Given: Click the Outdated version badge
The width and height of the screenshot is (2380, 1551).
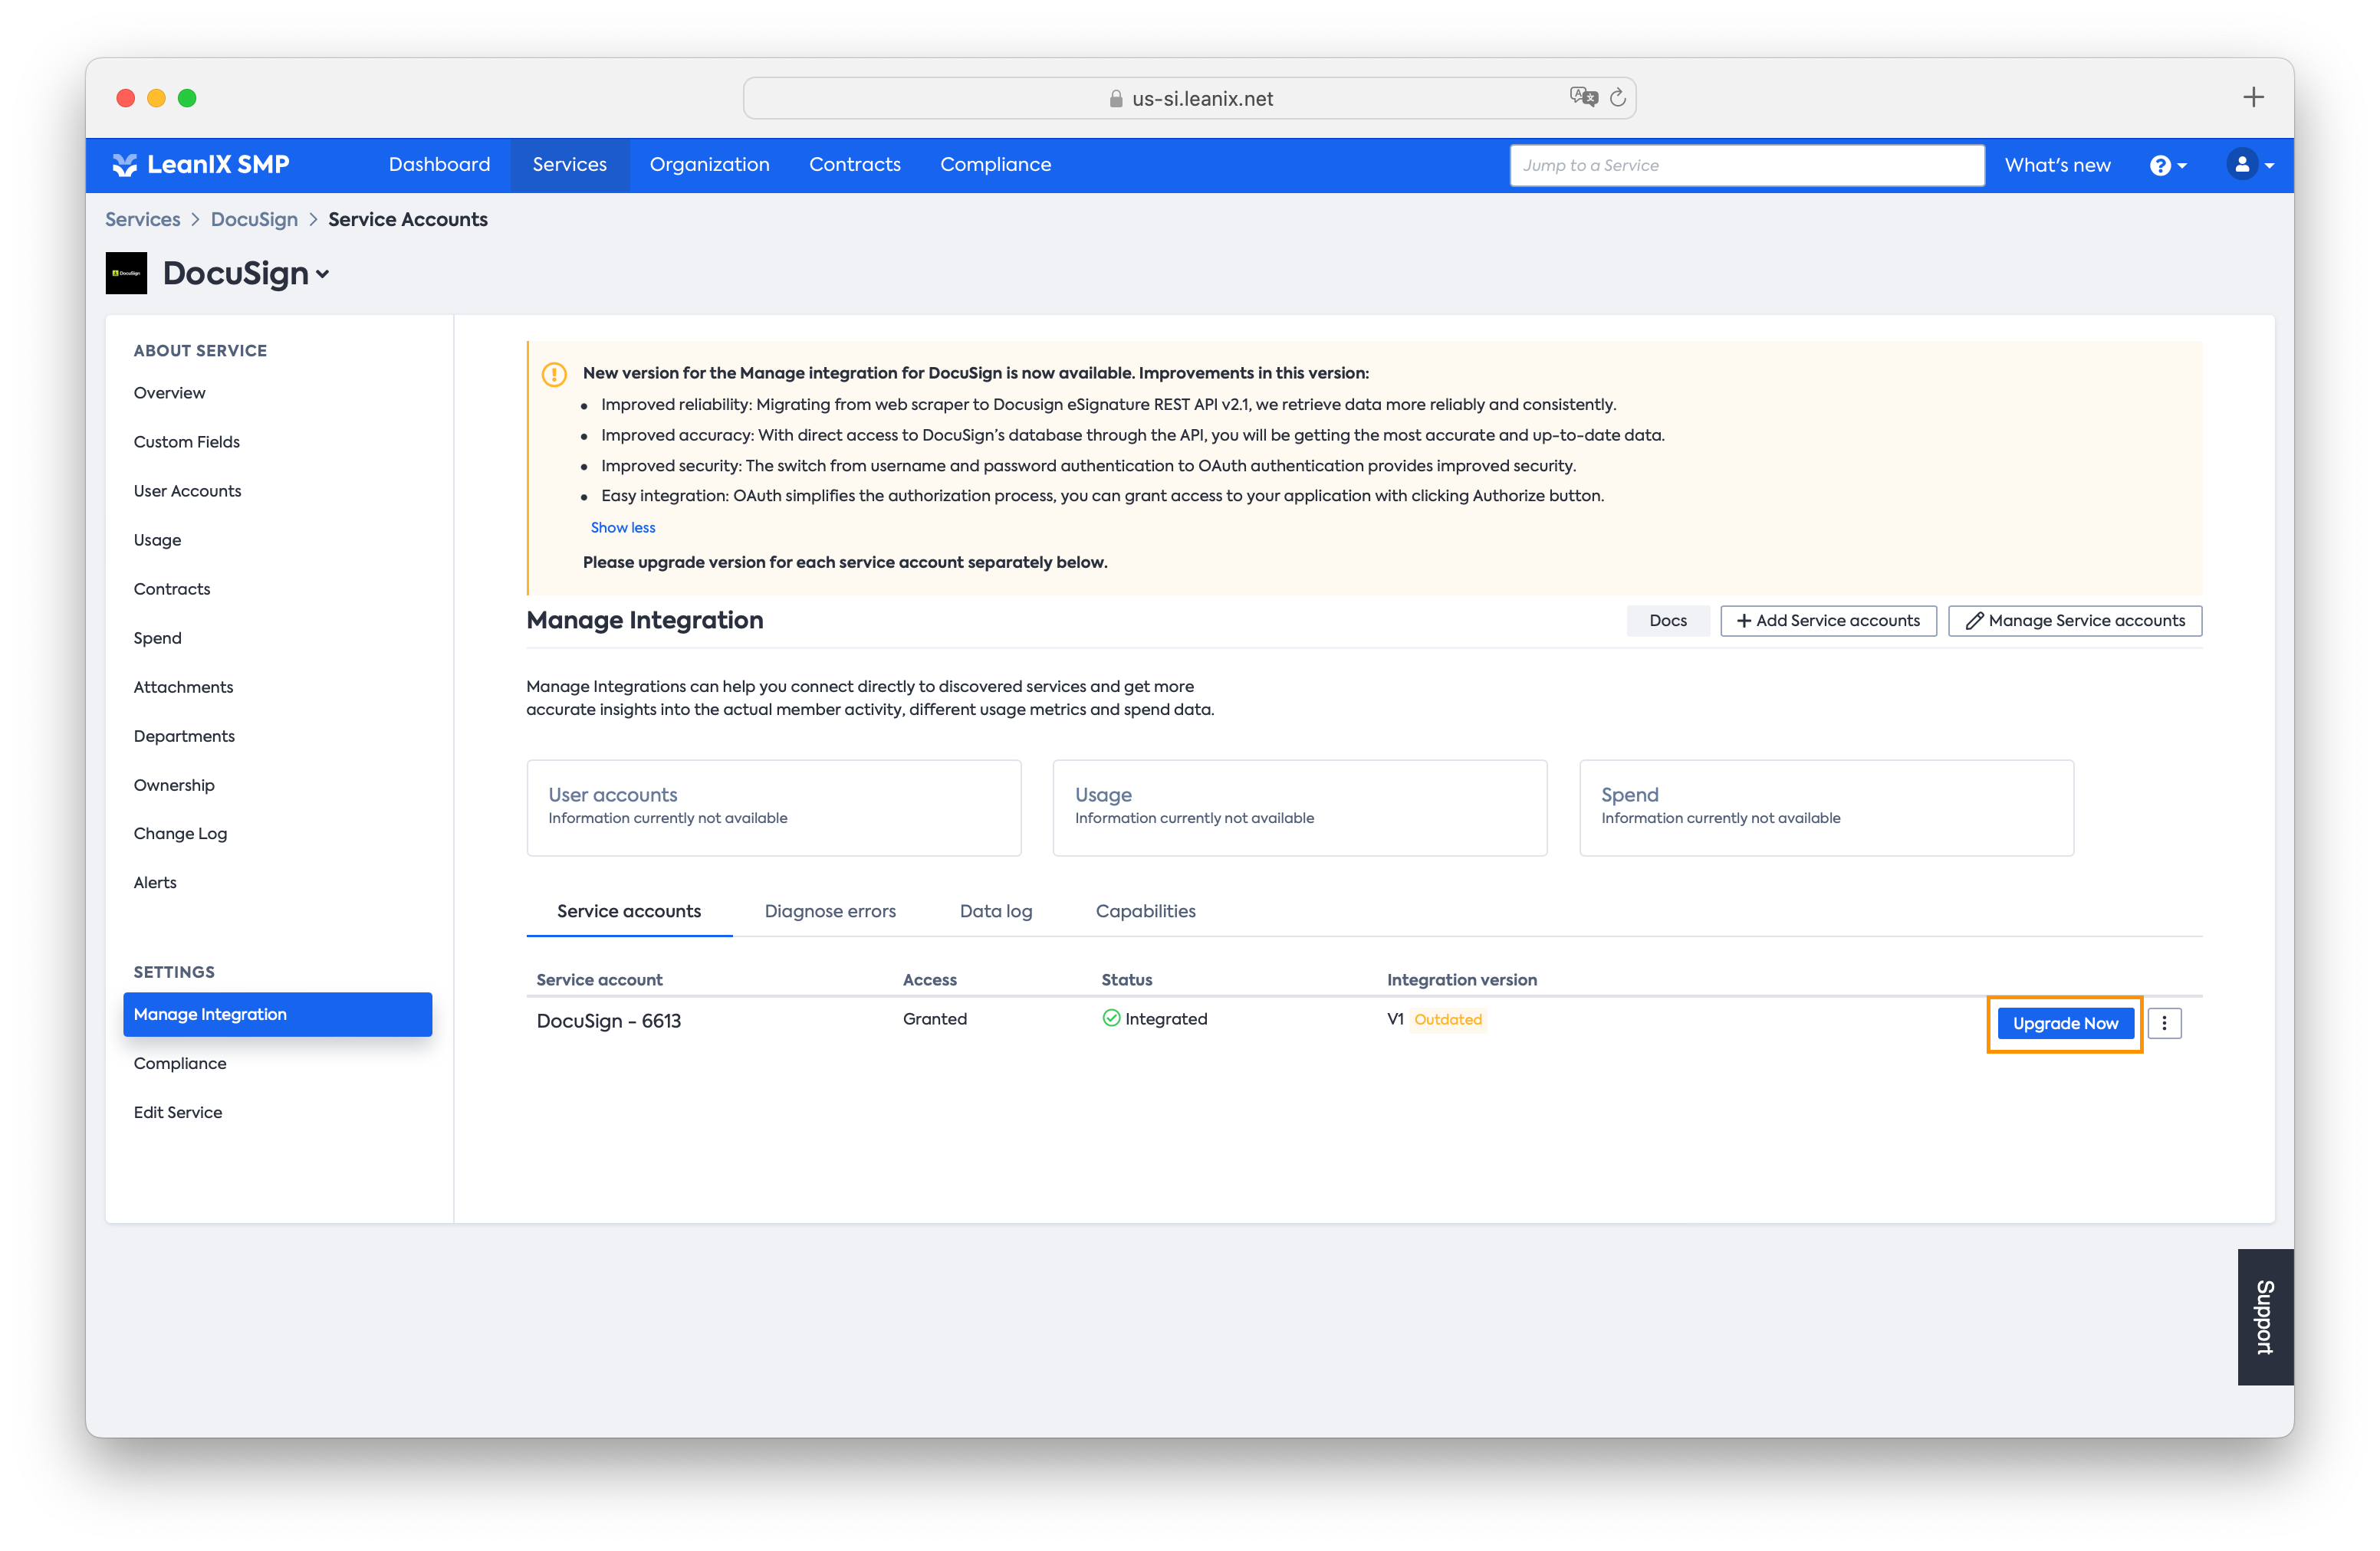Looking at the screenshot, I should click(x=1447, y=1019).
